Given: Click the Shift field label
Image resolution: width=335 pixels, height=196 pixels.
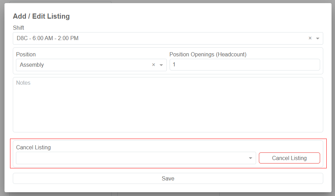Looking at the screenshot, I should (x=19, y=28).
